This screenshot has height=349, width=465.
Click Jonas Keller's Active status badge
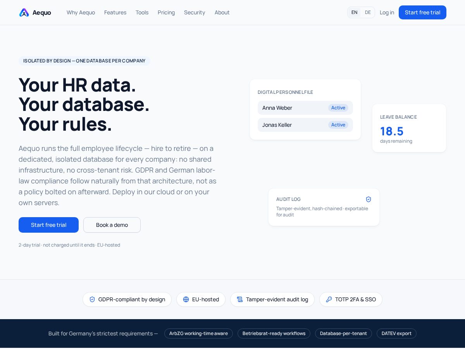click(x=338, y=125)
